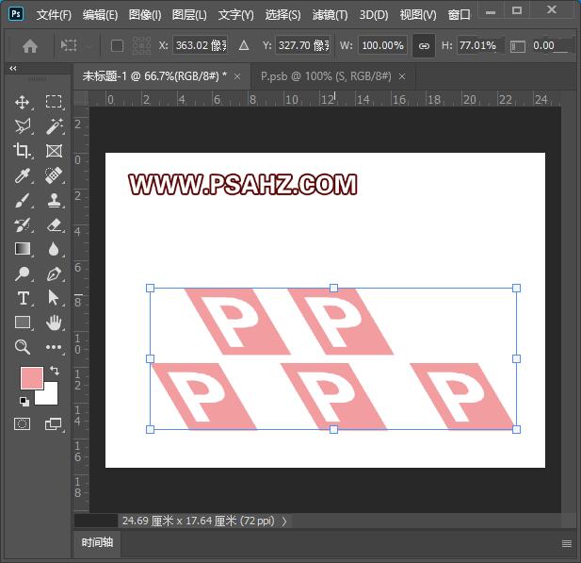The image size is (581, 563).
Task: Close the 未标题-1 document tab
Action: click(237, 76)
